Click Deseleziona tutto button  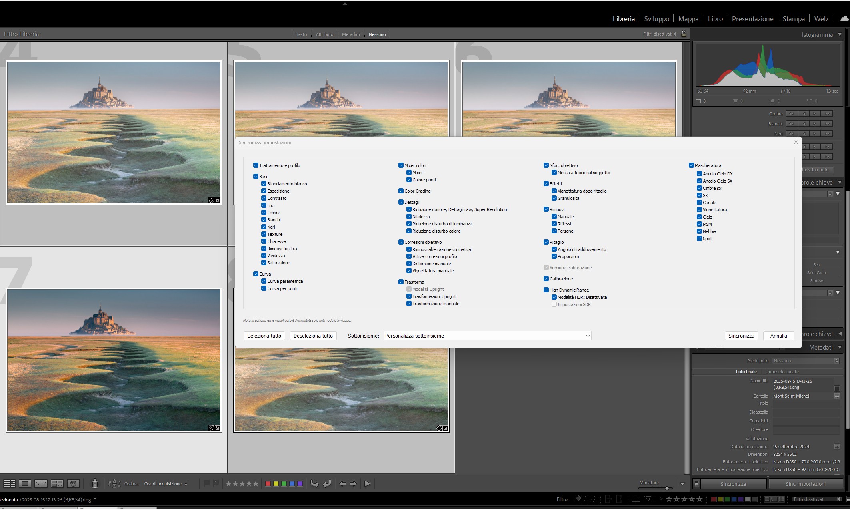pos(313,336)
